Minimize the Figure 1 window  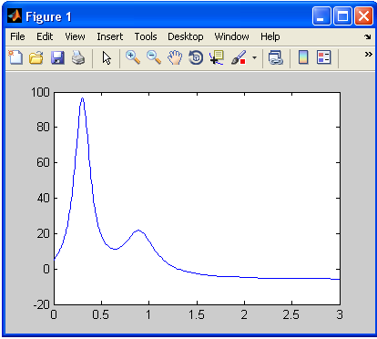(321, 16)
